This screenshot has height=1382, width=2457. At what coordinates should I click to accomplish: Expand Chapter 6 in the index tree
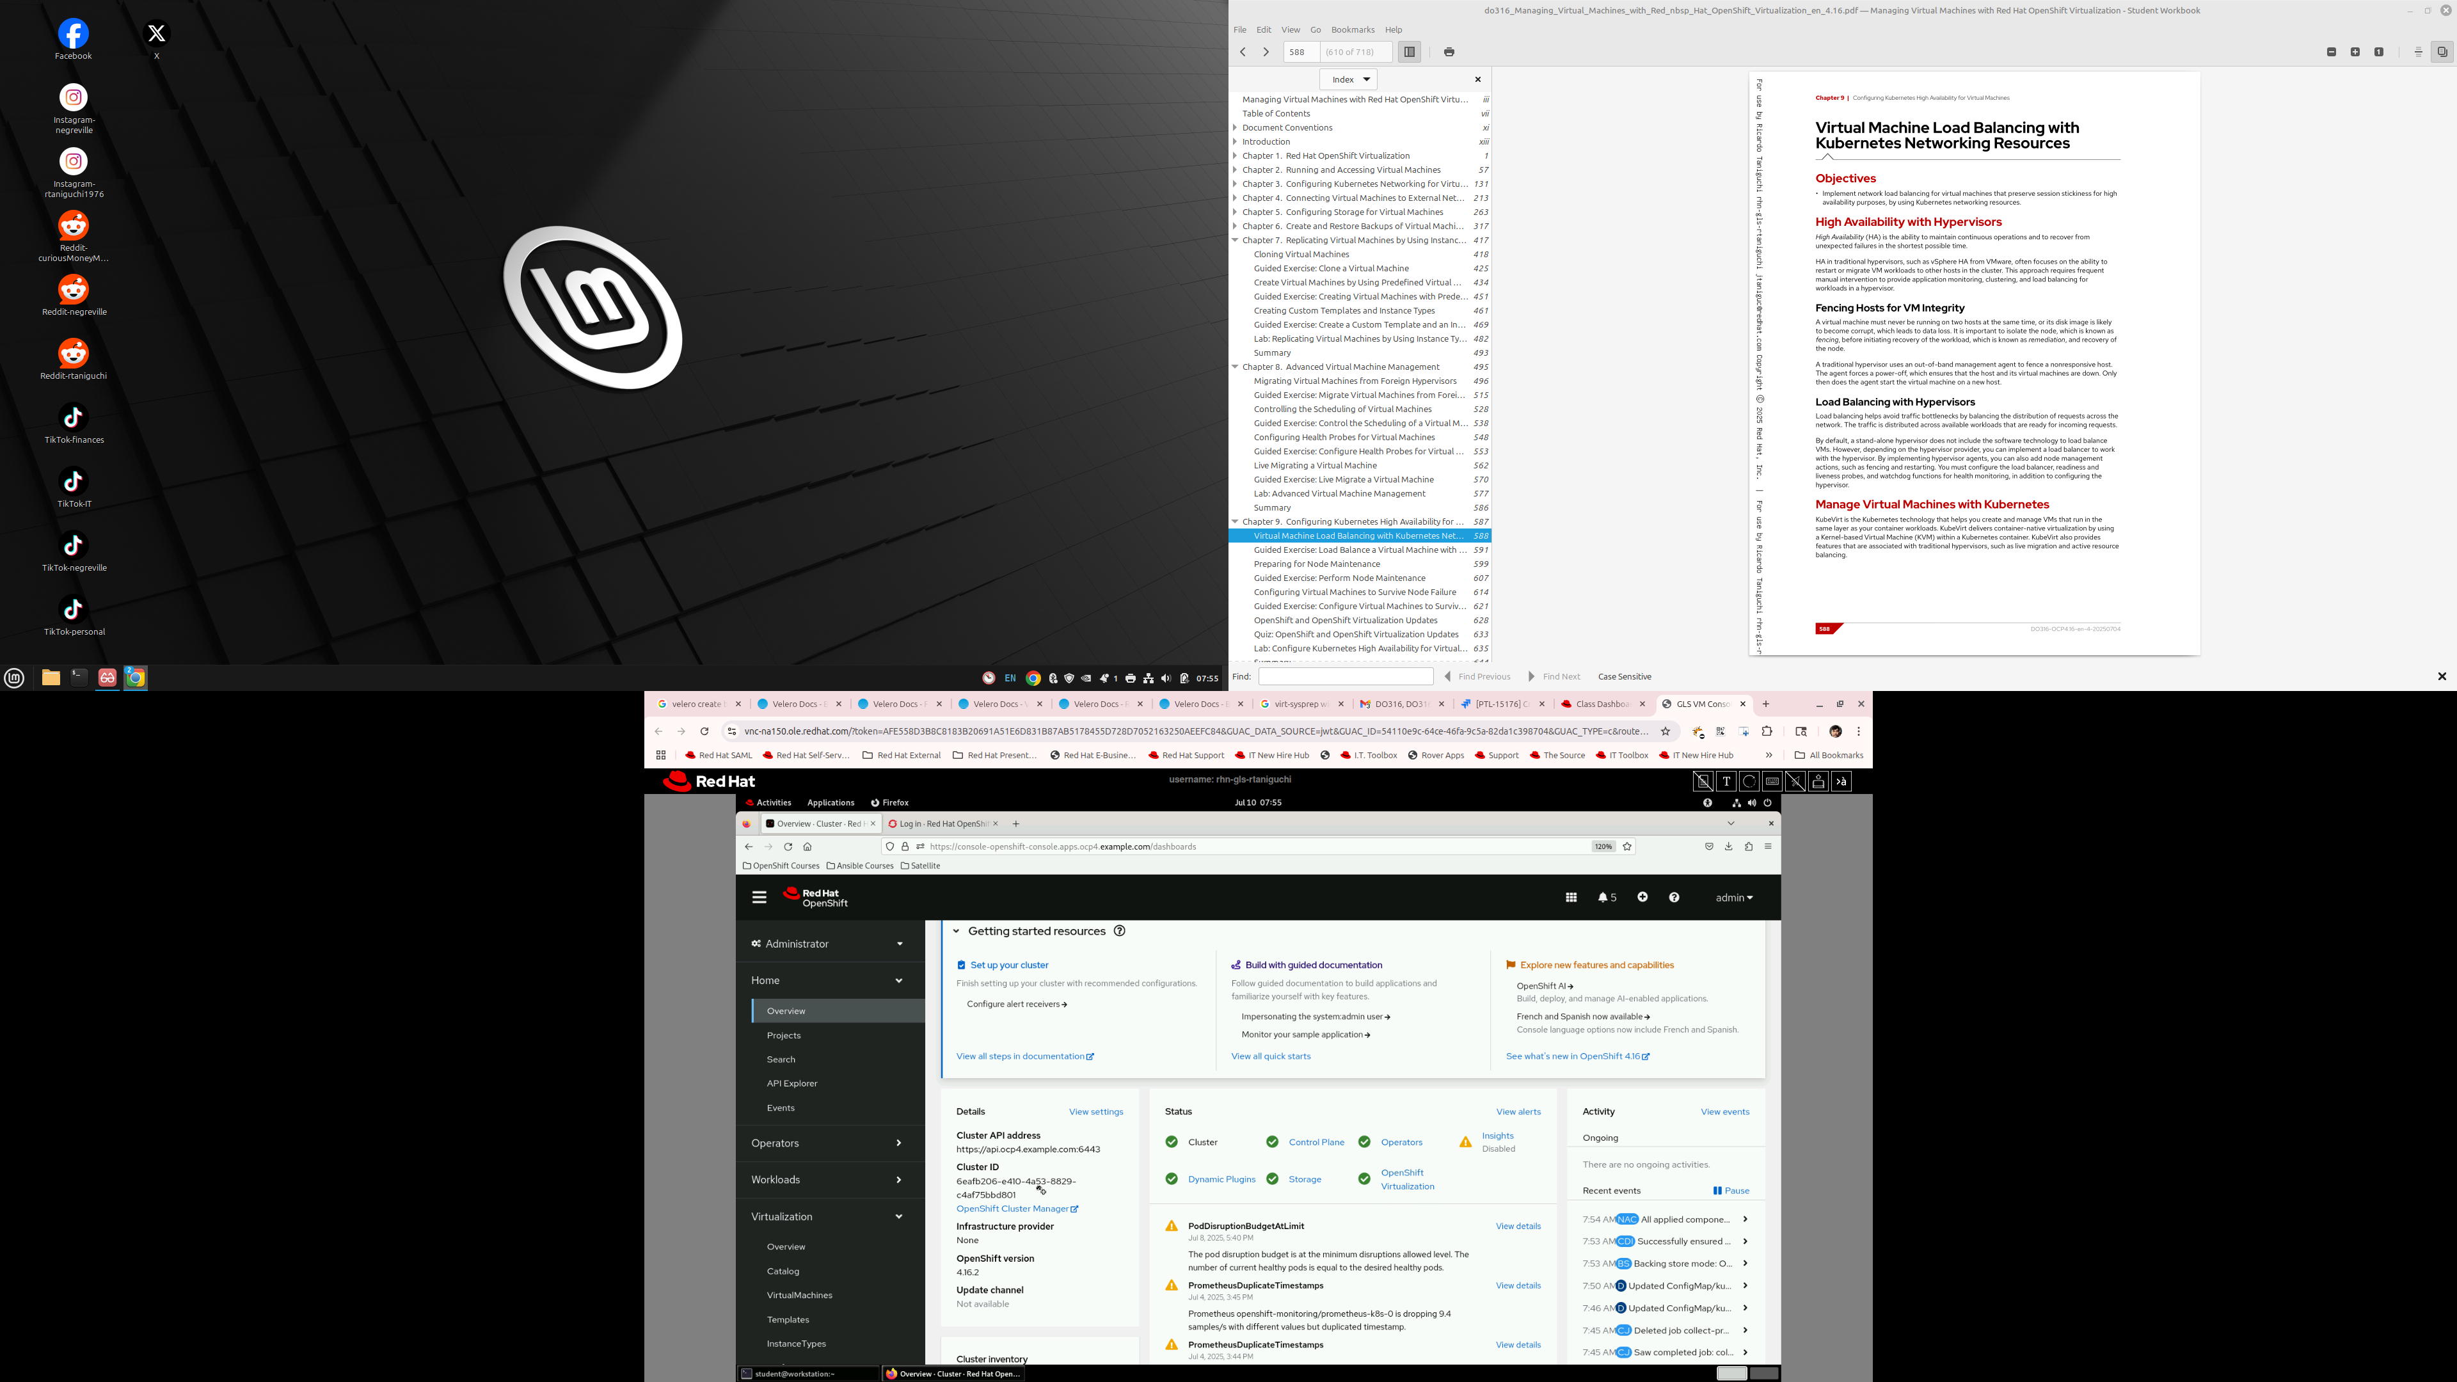tap(1235, 226)
